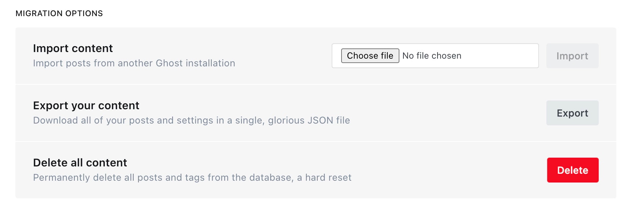Click empty area inside file input box
This screenshot has height=217, width=631.
[x=500, y=56]
